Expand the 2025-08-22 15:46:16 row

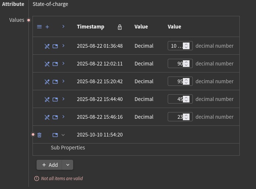pos(64,117)
